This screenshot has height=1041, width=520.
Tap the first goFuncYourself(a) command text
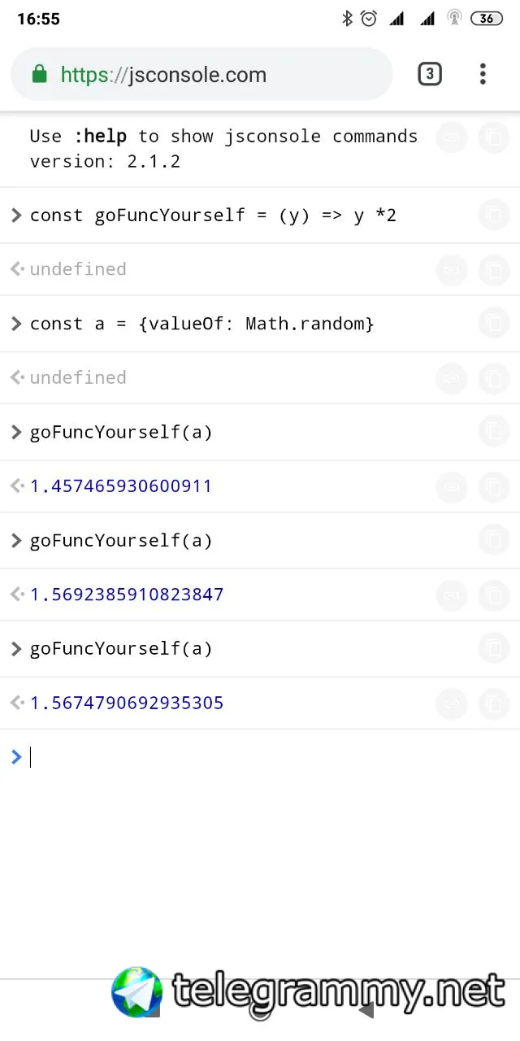pos(121,432)
